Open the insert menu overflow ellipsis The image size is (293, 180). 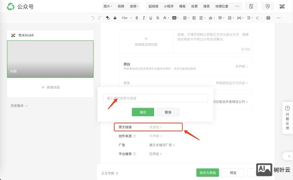pyautogui.click(x=237, y=6)
